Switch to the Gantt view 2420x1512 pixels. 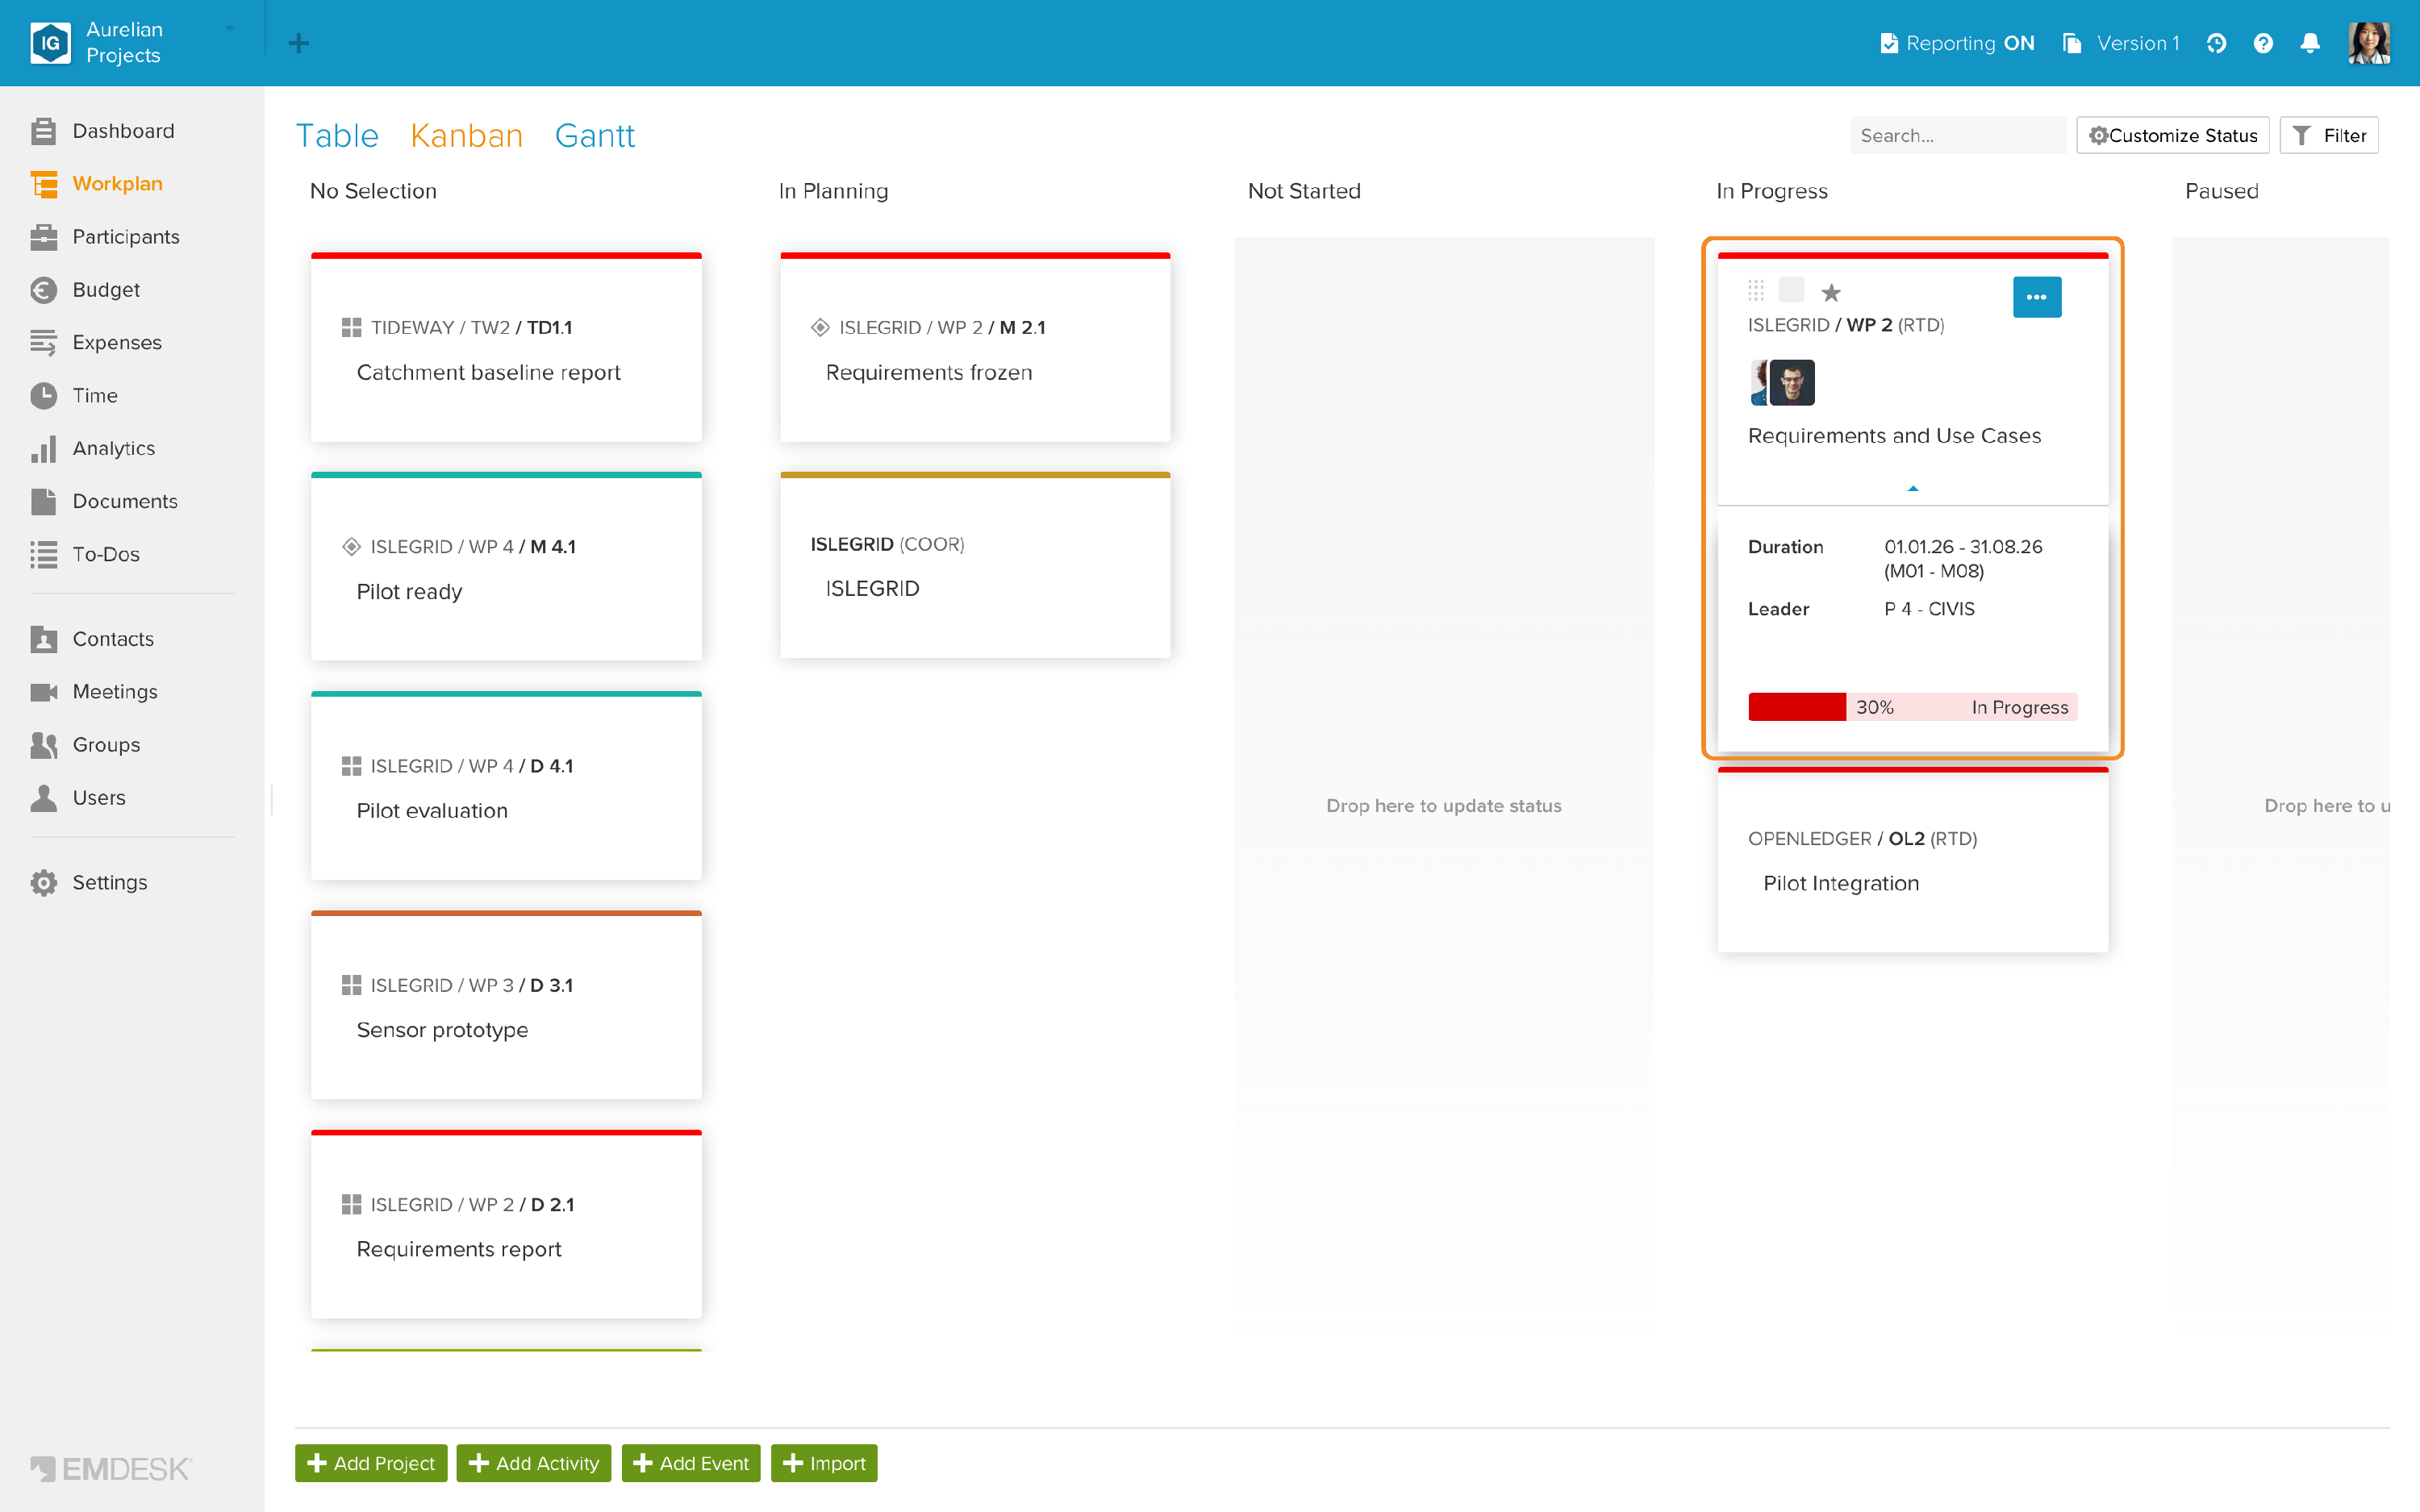point(595,136)
